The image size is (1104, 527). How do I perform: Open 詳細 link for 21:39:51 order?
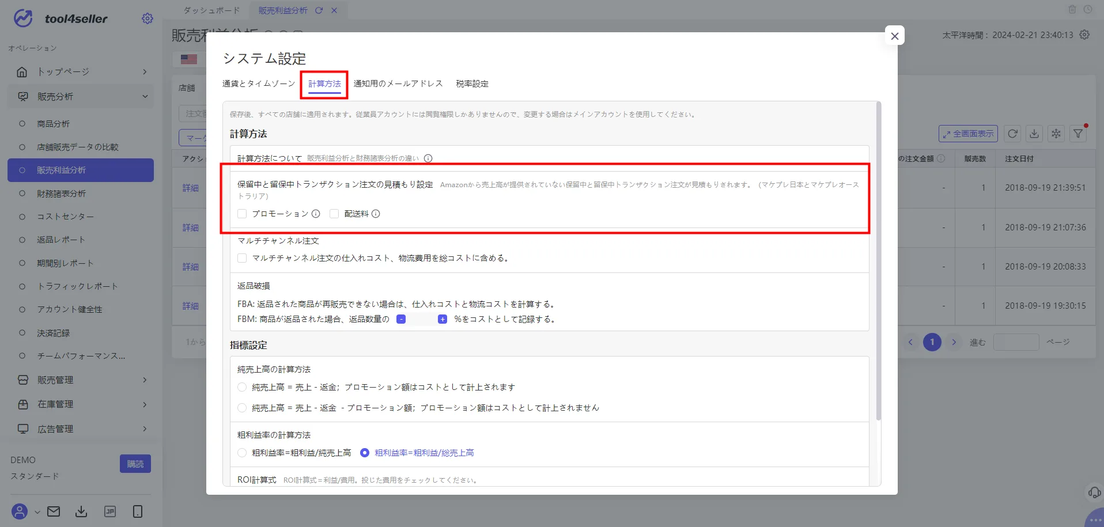click(191, 188)
